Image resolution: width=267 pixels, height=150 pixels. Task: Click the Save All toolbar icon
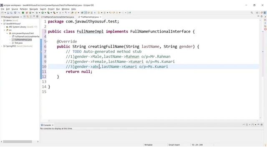click(x=11, y=12)
